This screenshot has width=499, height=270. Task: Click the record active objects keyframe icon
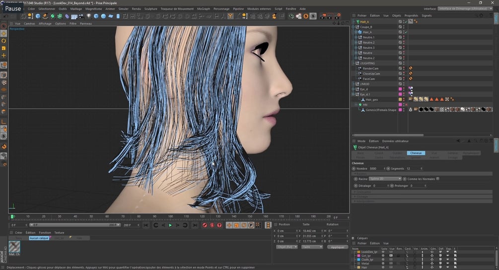tap(205, 225)
